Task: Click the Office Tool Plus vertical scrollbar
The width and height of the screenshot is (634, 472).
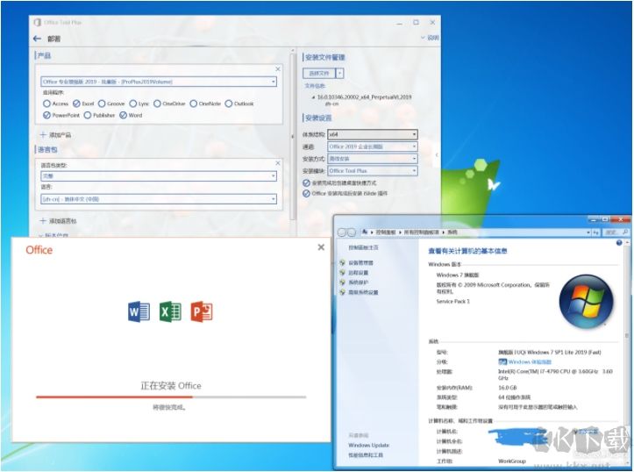Action: tap(292, 135)
